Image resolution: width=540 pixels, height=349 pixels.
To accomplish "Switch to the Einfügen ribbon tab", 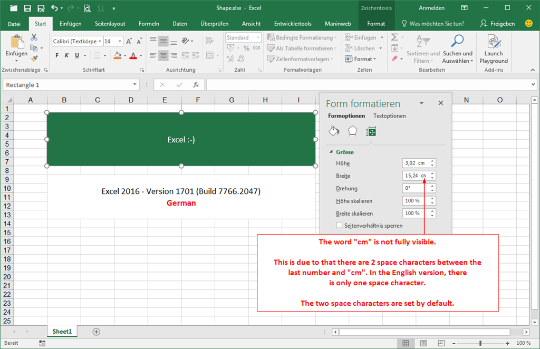I will click(x=70, y=24).
